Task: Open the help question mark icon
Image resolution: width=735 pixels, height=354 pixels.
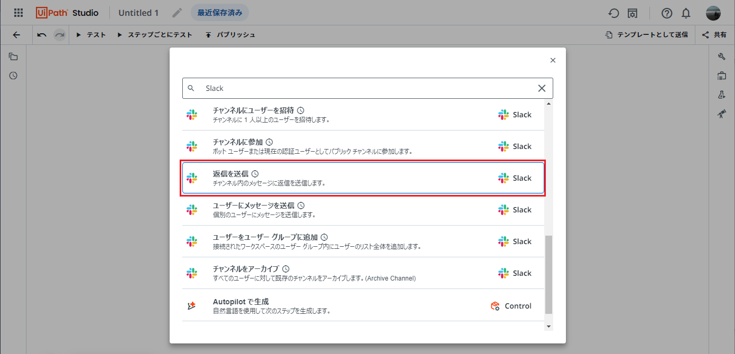Action: [667, 13]
